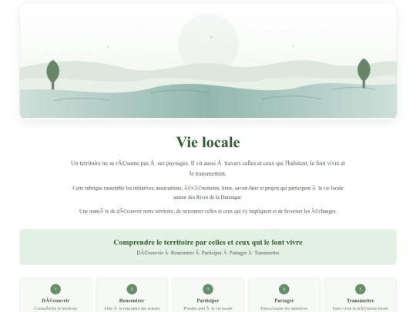The image size is (416, 312).
Task: Click "ConnaÃ®tre le territoire" text
Action: [x=55, y=308]
